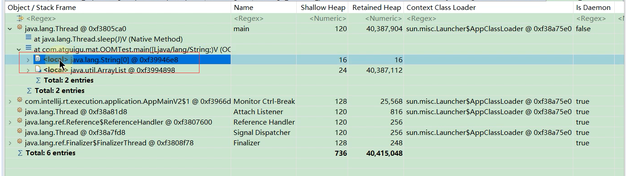626x176 pixels.
Task: Sort by Shallow Heap column header
Action: [x=323, y=7]
